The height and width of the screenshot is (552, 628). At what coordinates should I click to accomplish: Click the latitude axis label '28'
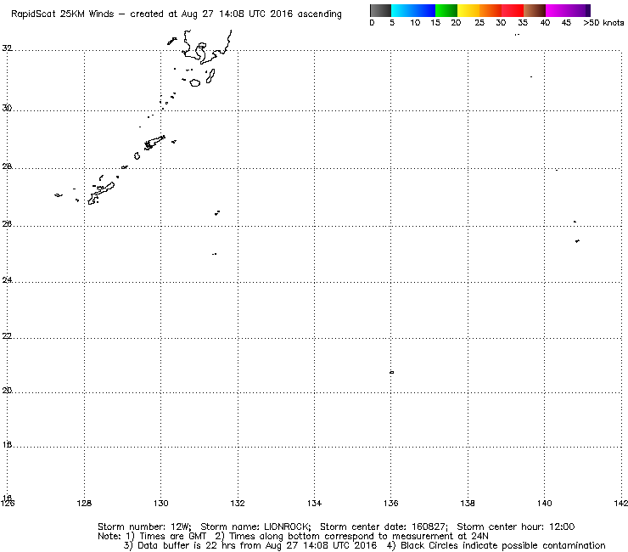(x=7, y=166)
